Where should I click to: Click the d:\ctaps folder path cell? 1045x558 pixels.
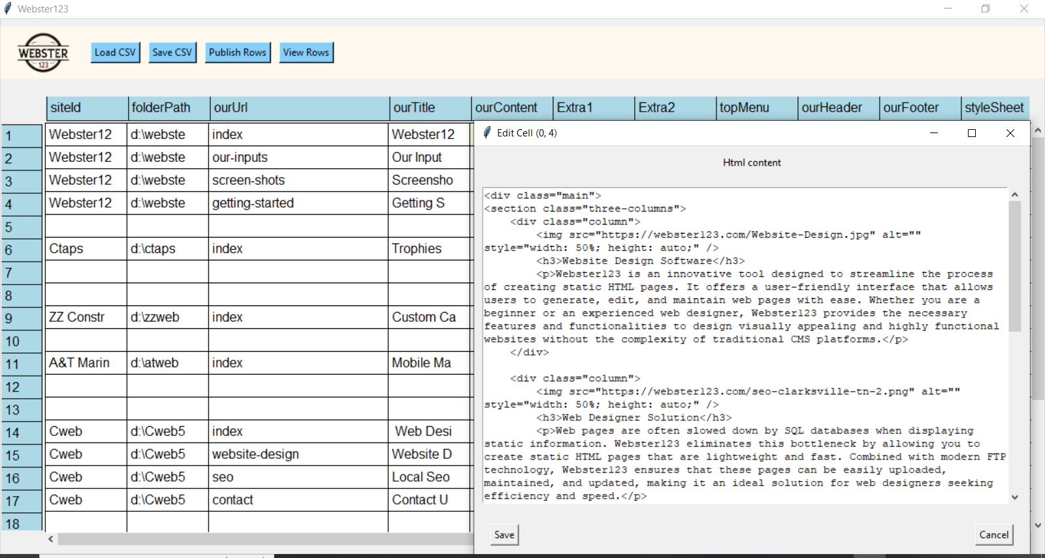point(168,249)
